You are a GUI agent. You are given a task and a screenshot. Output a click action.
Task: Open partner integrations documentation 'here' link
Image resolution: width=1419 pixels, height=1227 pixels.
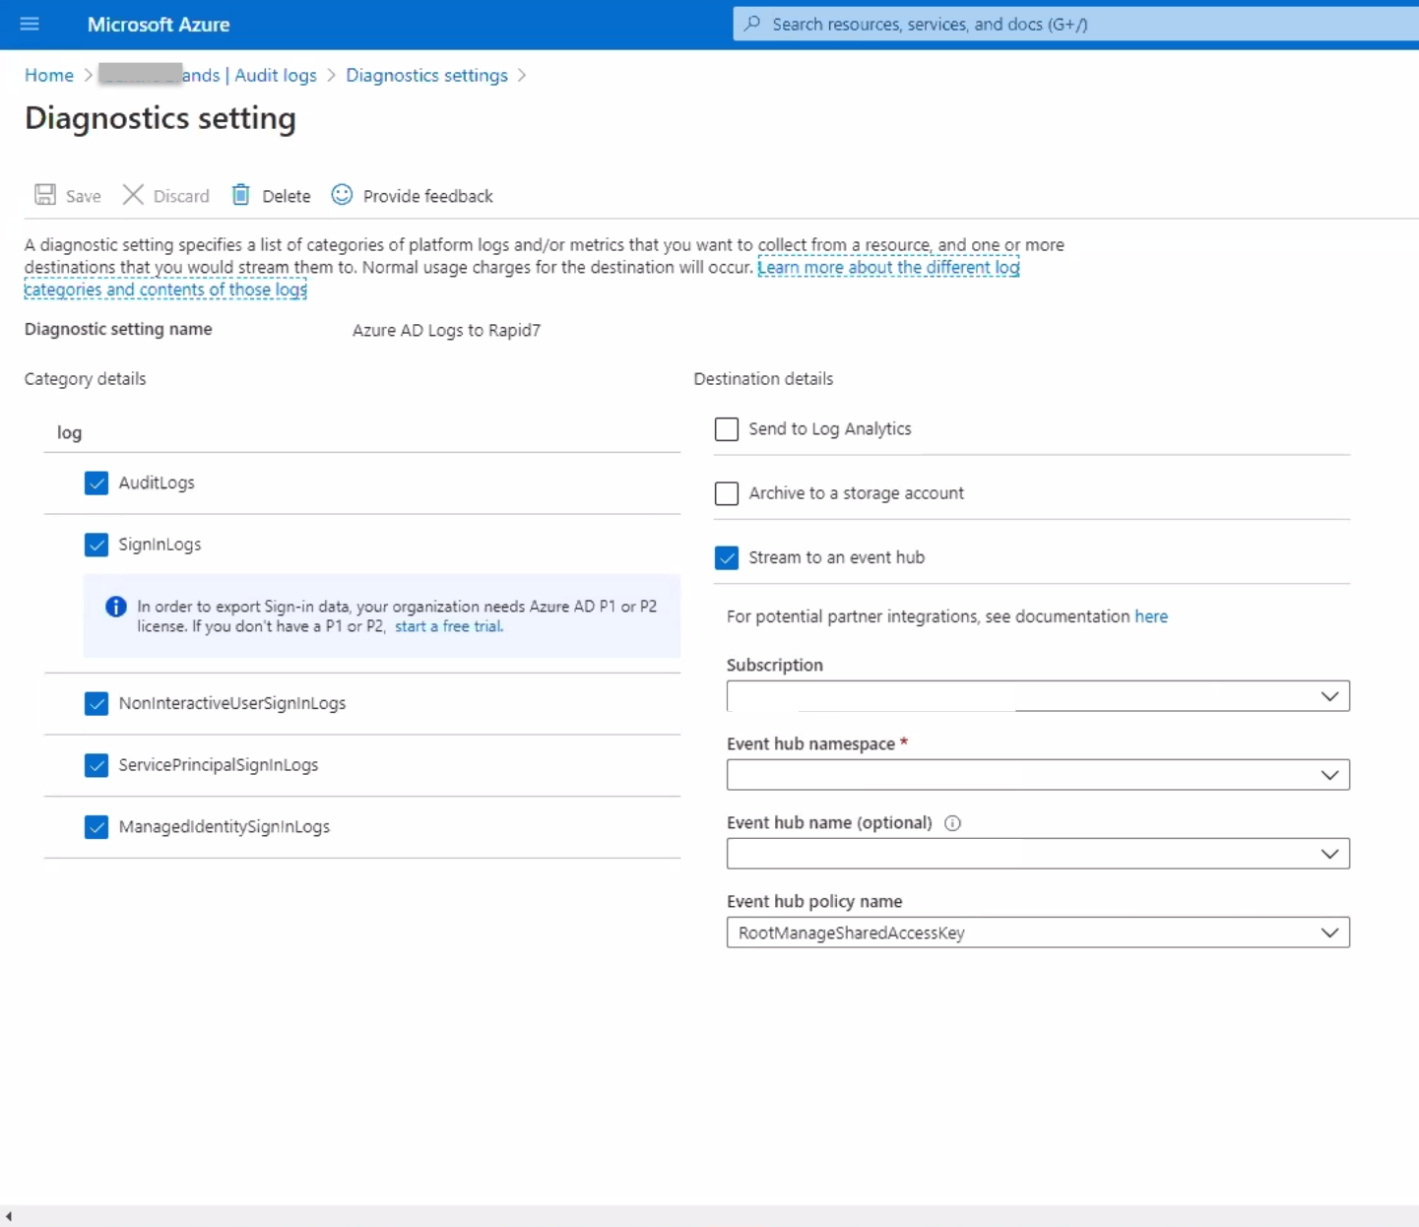[1151, 616]
